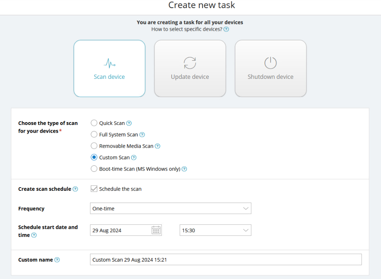
Task: Expand the schedule date picker field
Action: click(122, 230)
